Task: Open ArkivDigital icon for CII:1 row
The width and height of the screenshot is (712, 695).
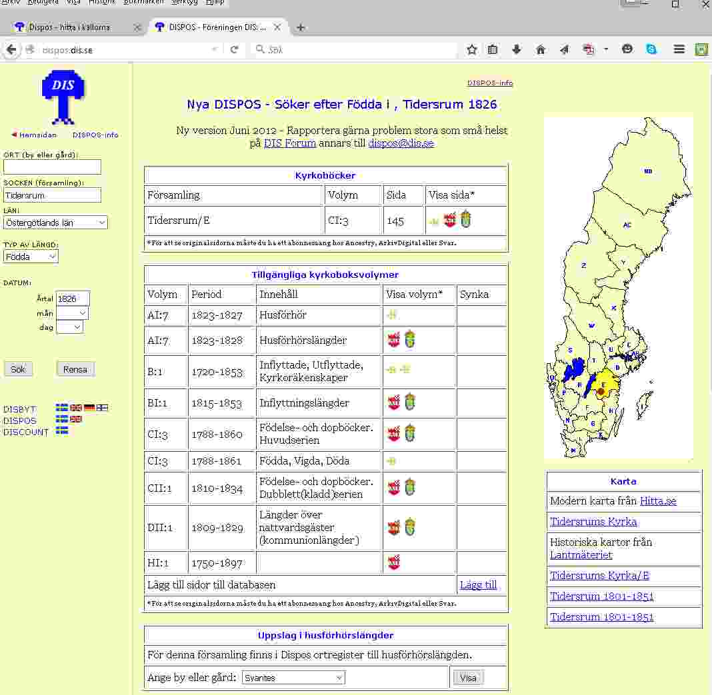Action: click(x=394, y=488)
